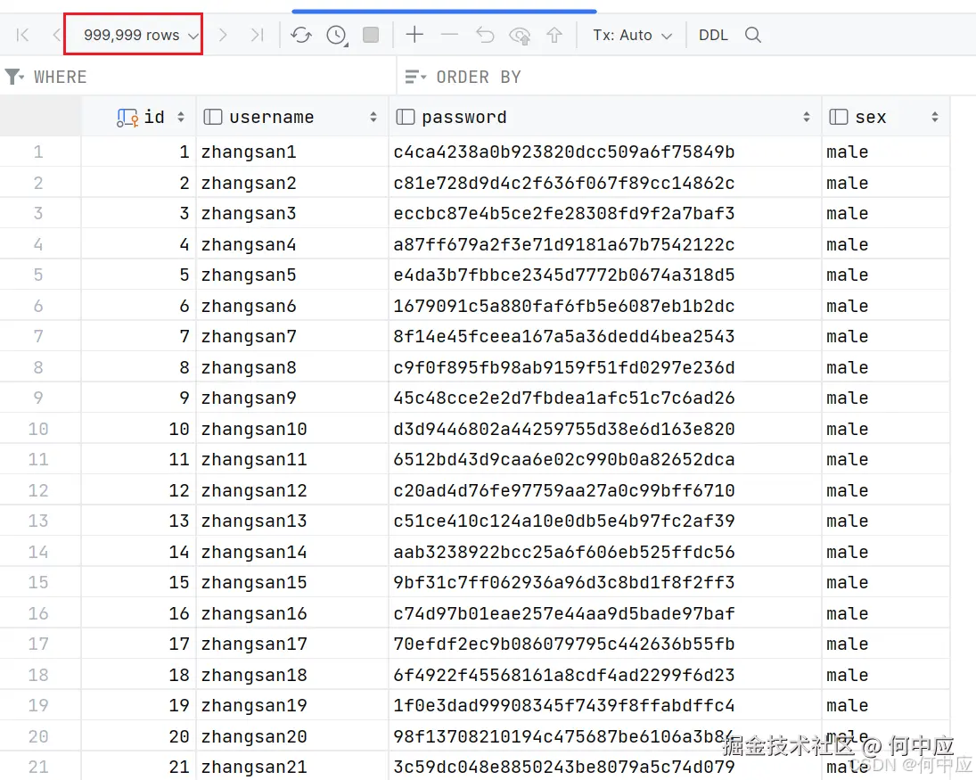Click the column icon beside password
The width and height of the screenshot is (976, 780).
click(406, 117)
